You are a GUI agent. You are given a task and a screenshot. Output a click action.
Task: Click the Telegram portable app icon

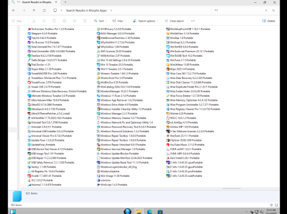click(x=29, y=34)
